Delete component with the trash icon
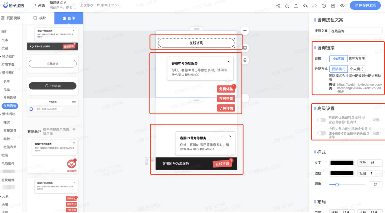385x213 pixels. 245,60
